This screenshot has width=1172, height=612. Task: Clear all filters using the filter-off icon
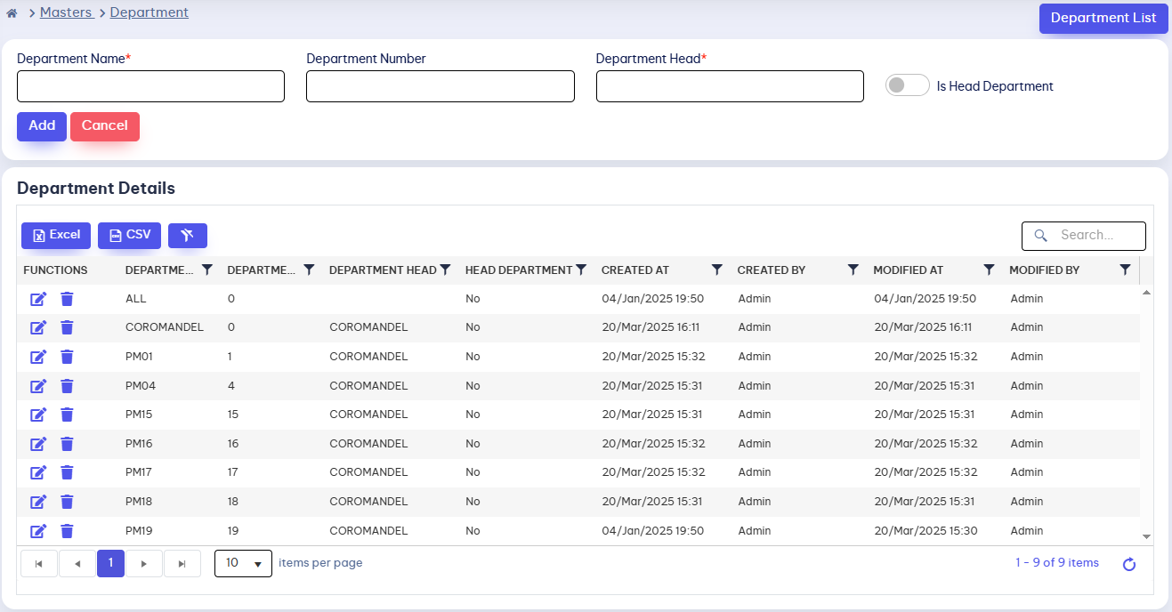point(187,236)
